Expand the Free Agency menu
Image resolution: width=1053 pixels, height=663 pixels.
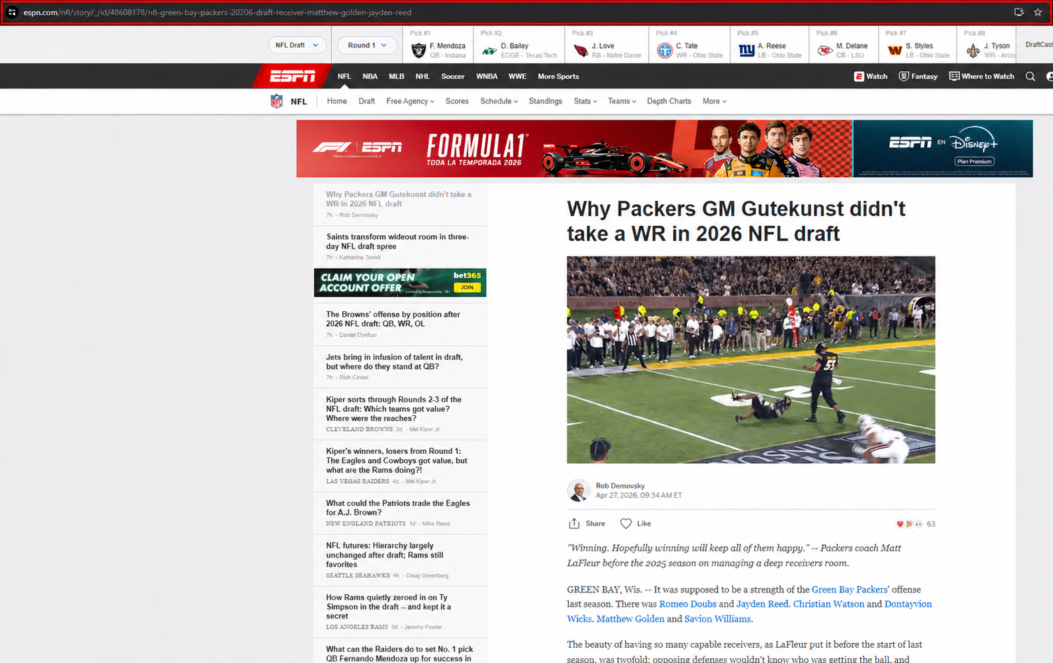[410, 101]
